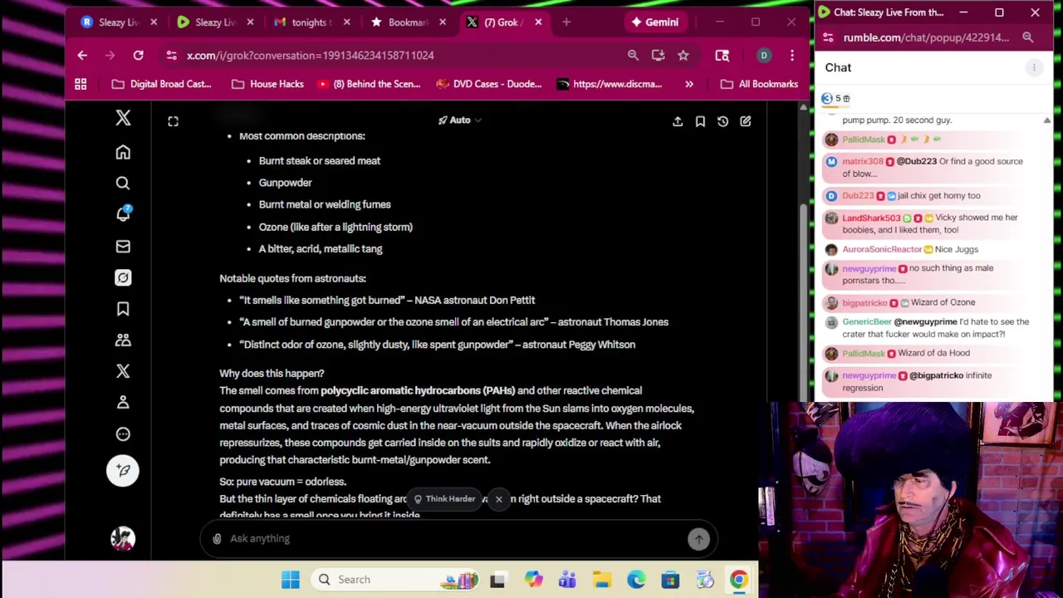Open zoom magnifier in address bar

(x=633, y=55)
